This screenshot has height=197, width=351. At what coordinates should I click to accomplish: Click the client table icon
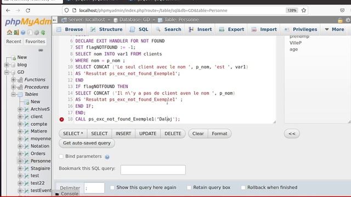click(27, 117)
